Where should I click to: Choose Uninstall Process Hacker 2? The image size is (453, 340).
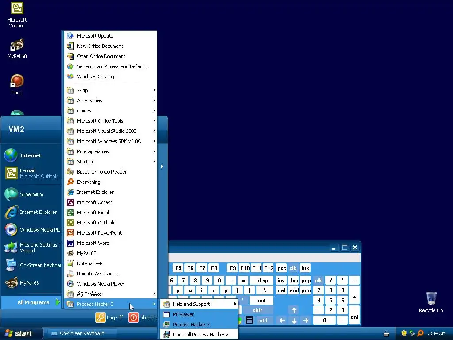pyautogui.click(x=199, y=335)
